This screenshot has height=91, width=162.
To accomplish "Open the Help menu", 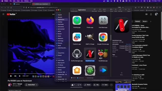I will pos(31,1).
